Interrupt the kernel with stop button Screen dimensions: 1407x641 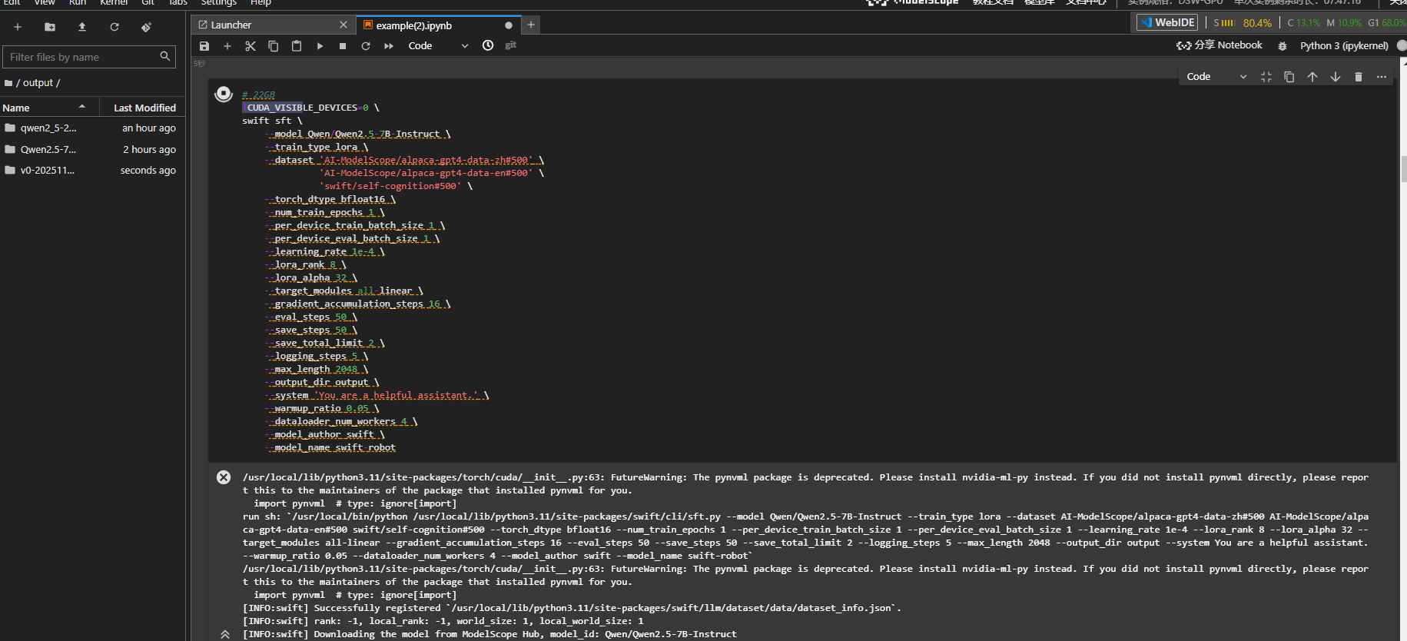tap(343, 46)
